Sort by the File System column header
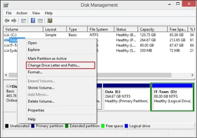 [x=101, y=29]
